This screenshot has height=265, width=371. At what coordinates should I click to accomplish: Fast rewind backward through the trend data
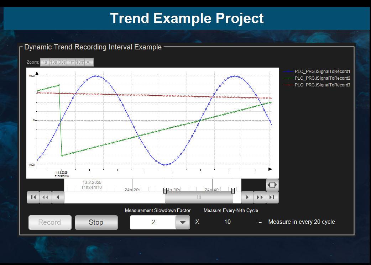pos(46,197)
